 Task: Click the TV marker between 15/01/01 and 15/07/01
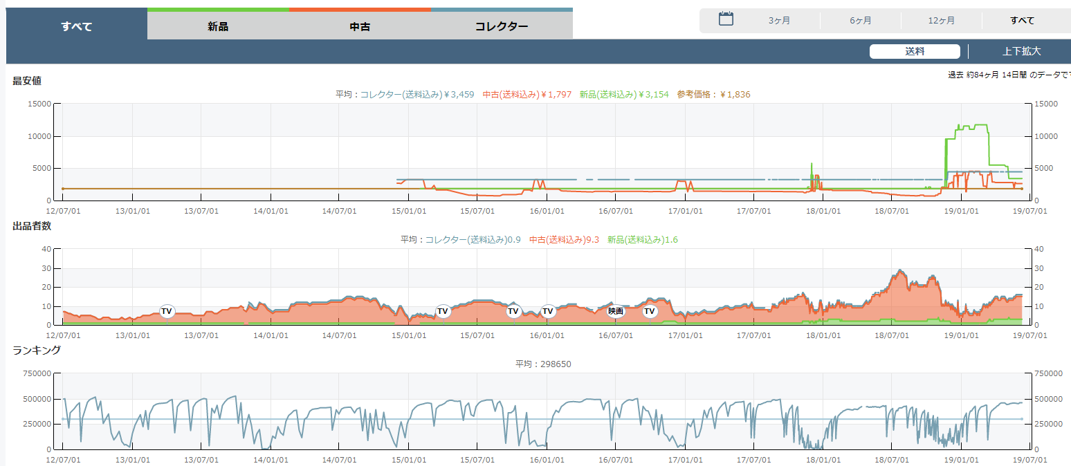click(x=443, y=311)
